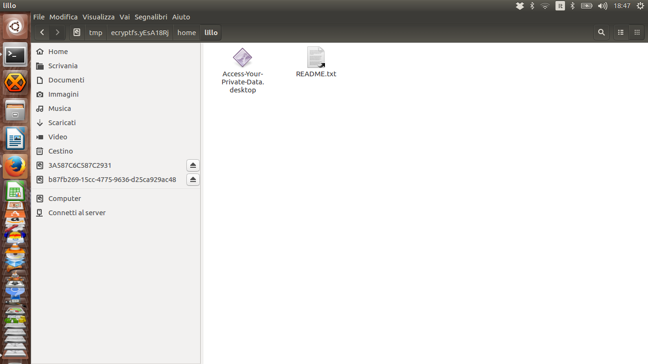Click the root disk icon in path bar
Screen dimensions: 648x364
(77, 33)
